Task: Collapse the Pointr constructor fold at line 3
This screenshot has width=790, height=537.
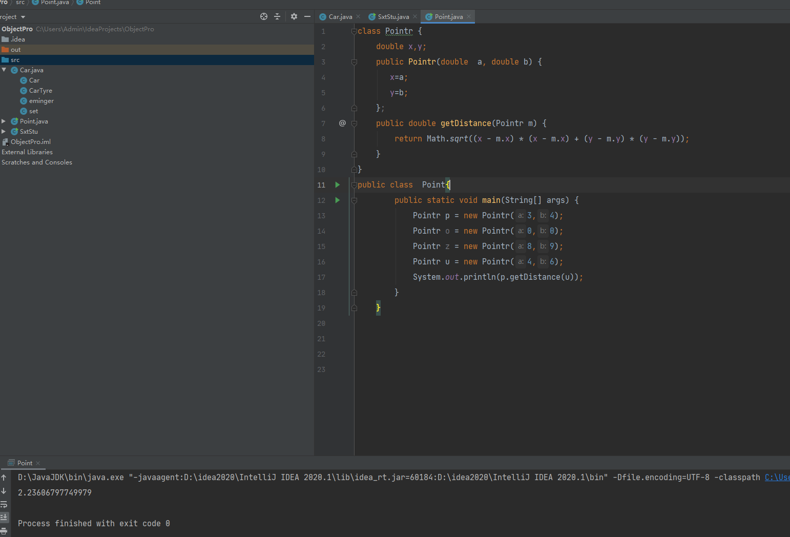Action: coord(354,62)
